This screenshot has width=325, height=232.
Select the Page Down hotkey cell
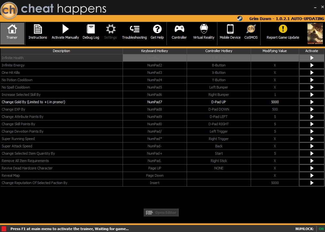point(155,175)
